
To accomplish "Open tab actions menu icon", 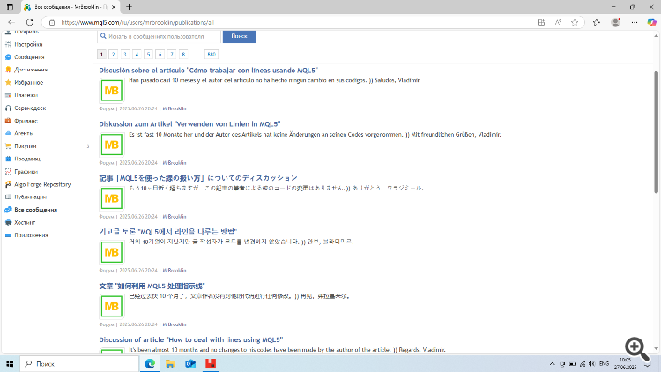I will 10,7.
